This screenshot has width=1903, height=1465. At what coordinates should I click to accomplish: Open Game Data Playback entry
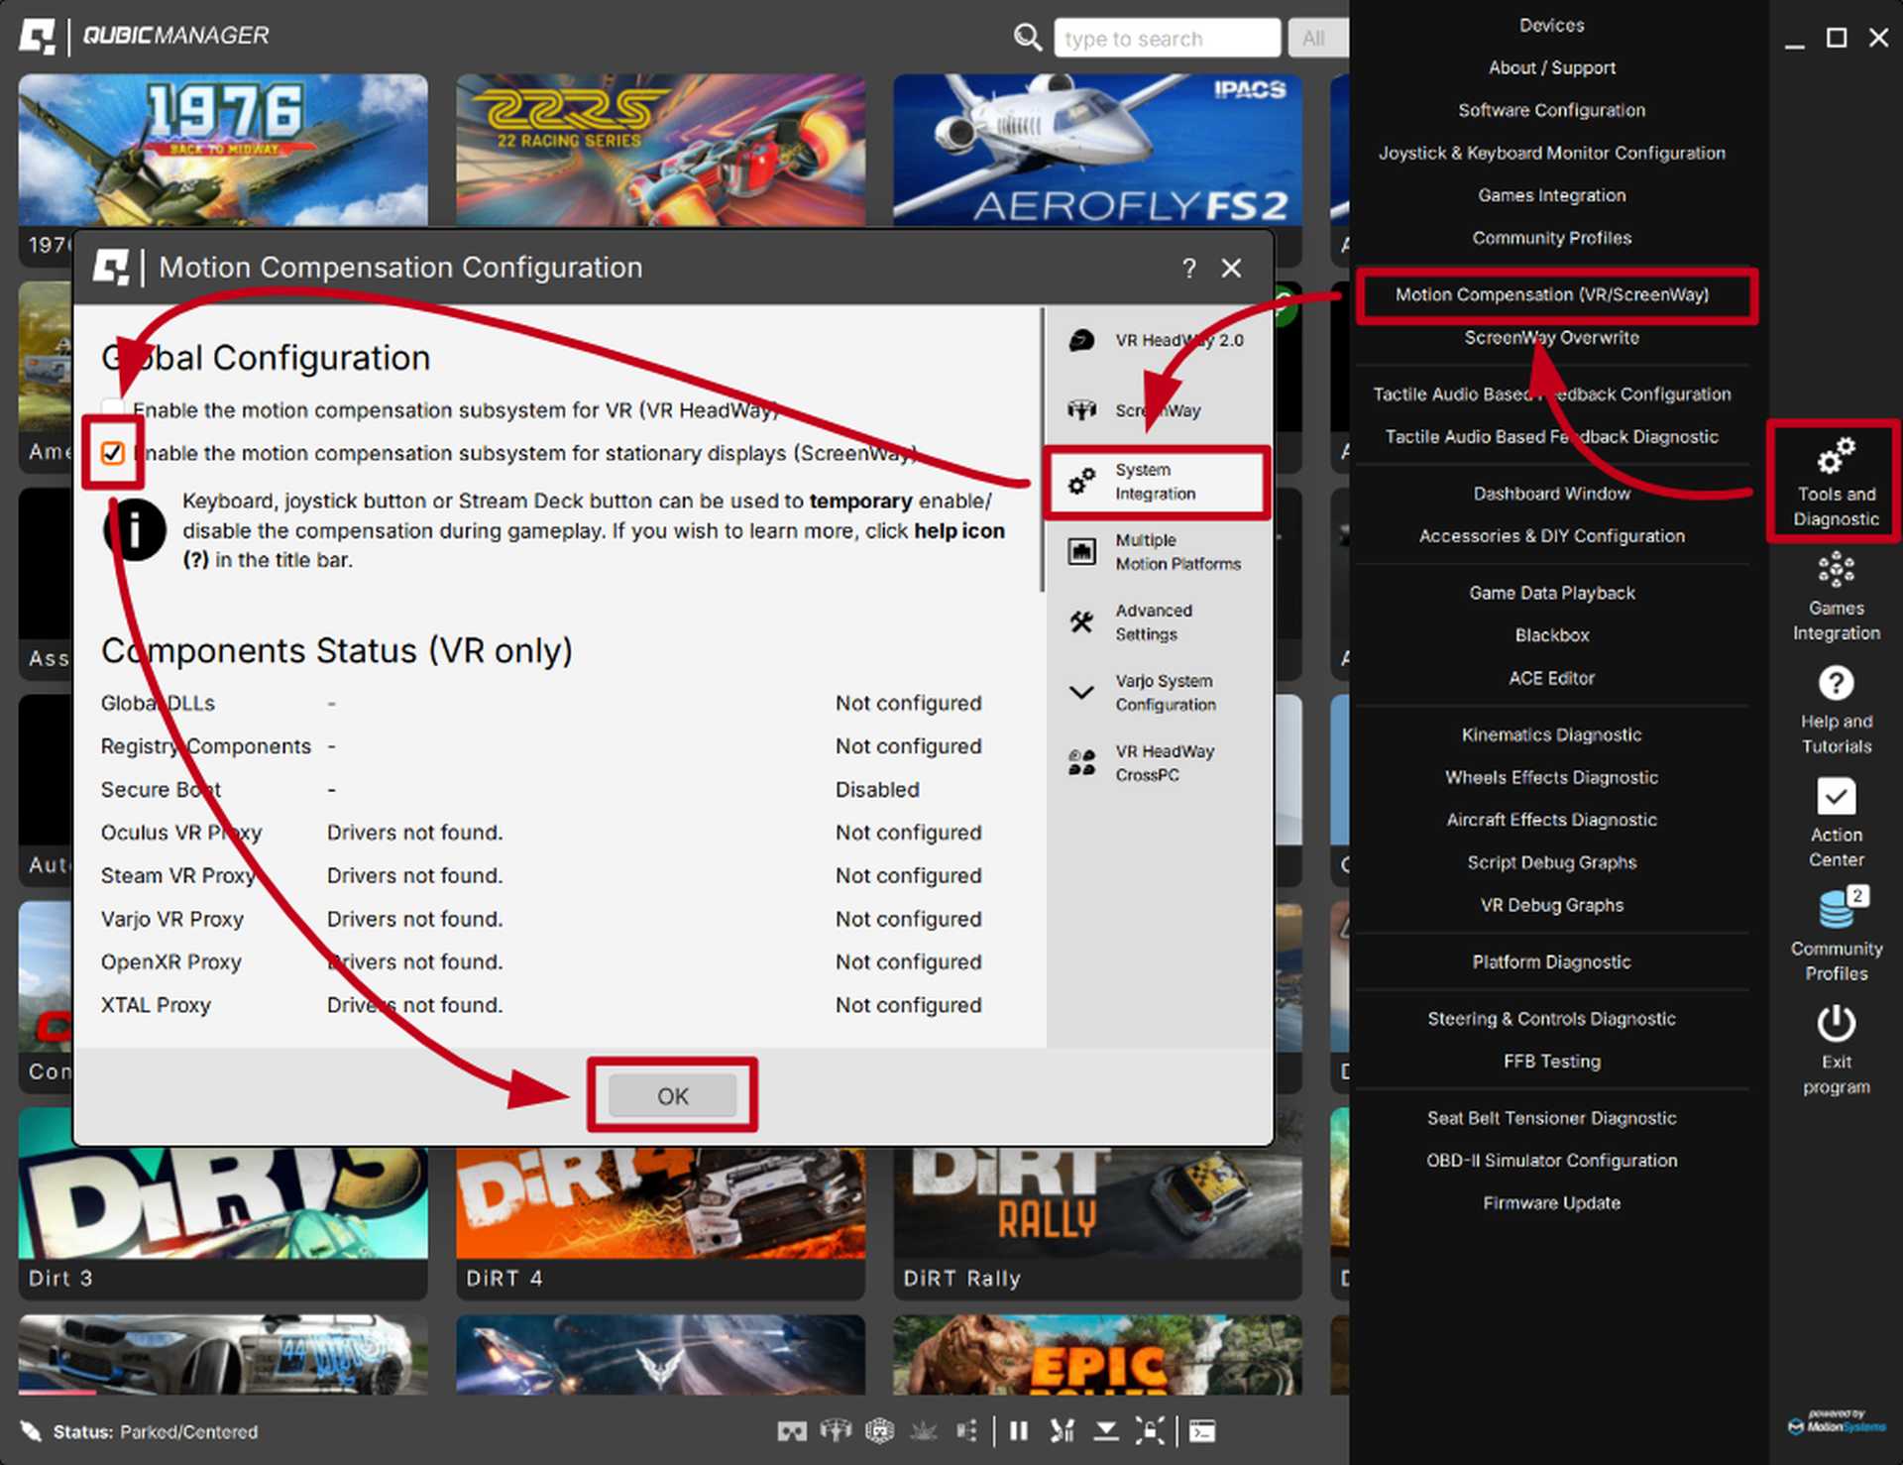point(1551,594)
